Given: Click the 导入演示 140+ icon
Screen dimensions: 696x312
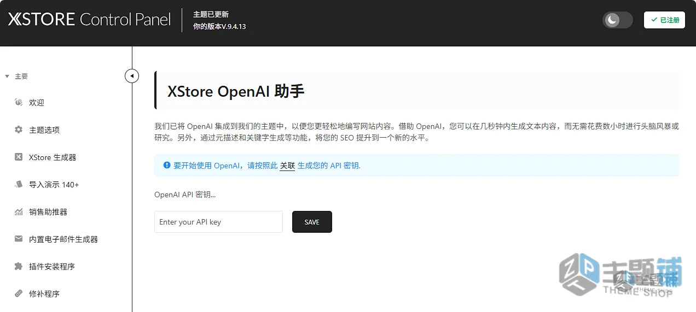Looking at the screenshot, I should coord(19,184).
